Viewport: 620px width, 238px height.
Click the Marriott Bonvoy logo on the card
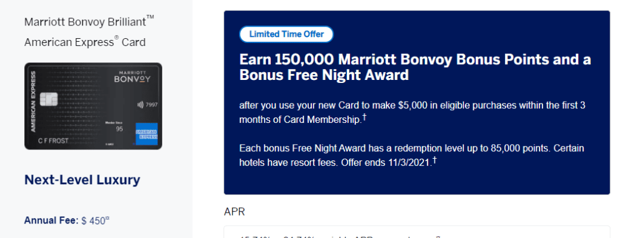(132, 77)
